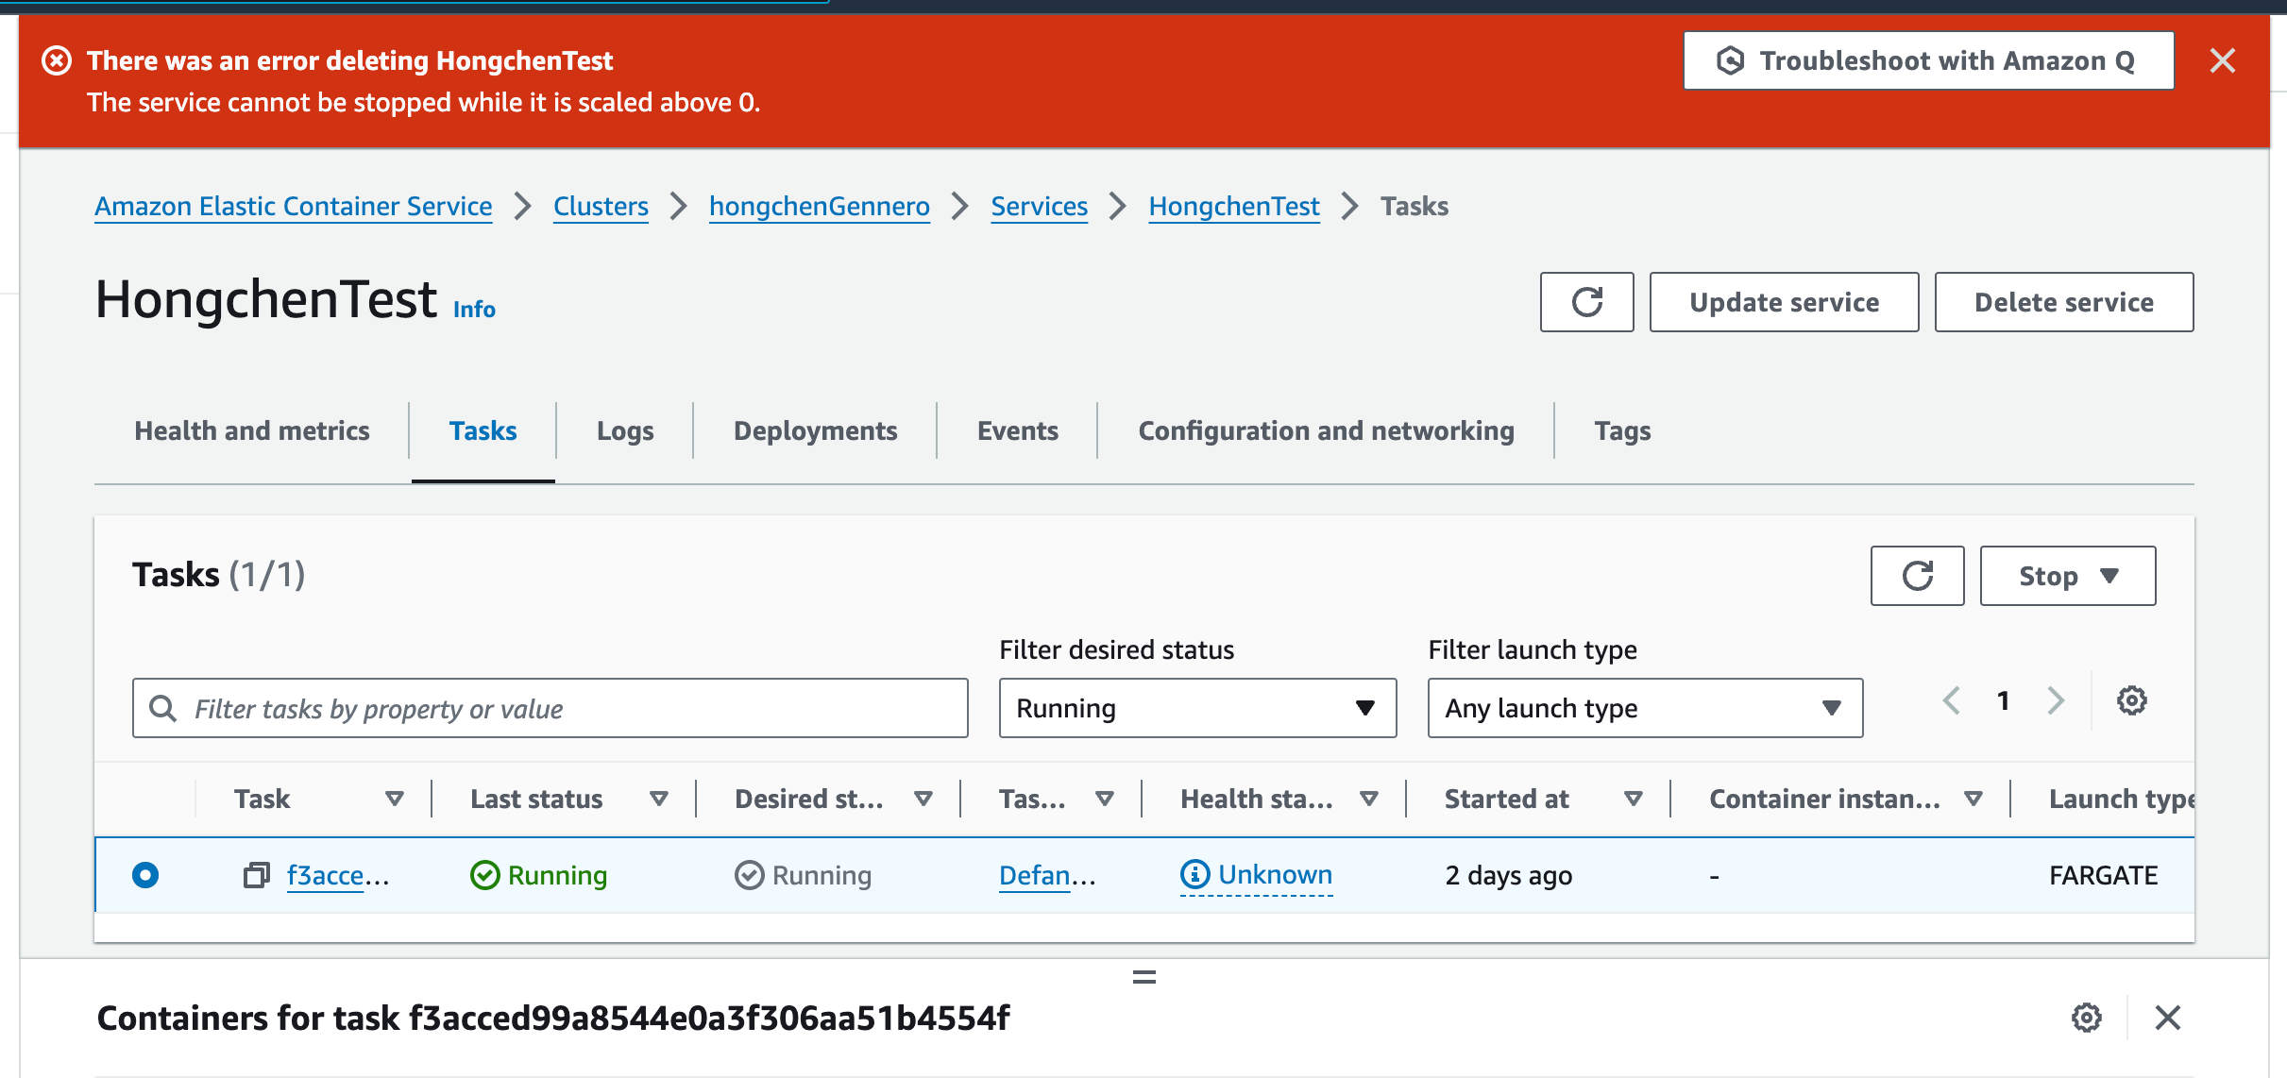
Task: Go to next page of tasks
Action: 2055,700
